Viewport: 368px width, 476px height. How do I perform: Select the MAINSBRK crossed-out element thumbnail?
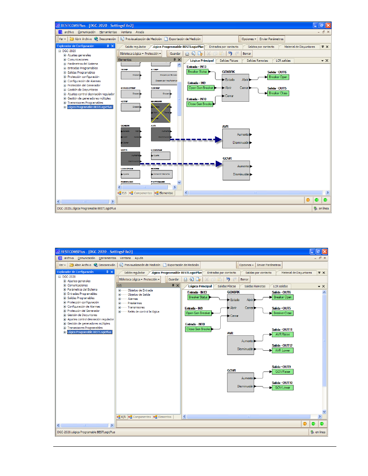click(160, 113)
